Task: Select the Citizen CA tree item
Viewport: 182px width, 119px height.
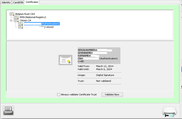Action: [25, 21]
